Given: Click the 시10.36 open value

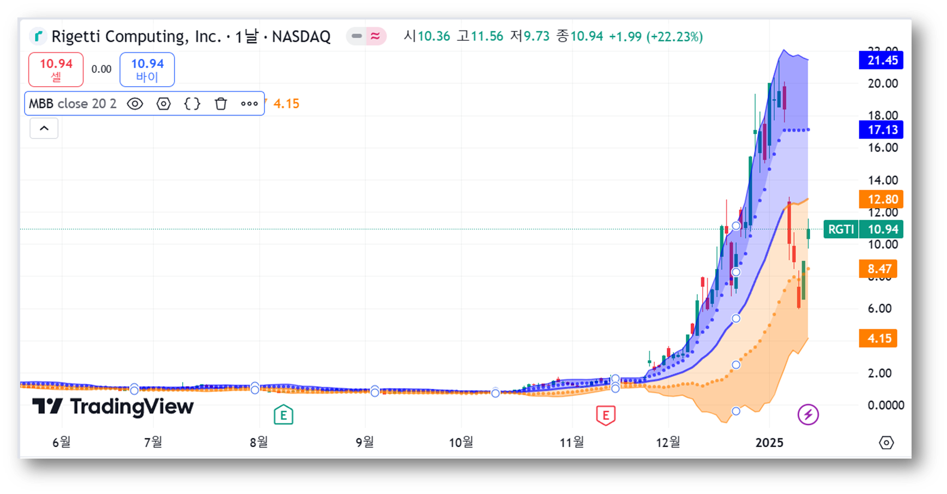Looking at the screenshot, I should click(x=427, y=37).
